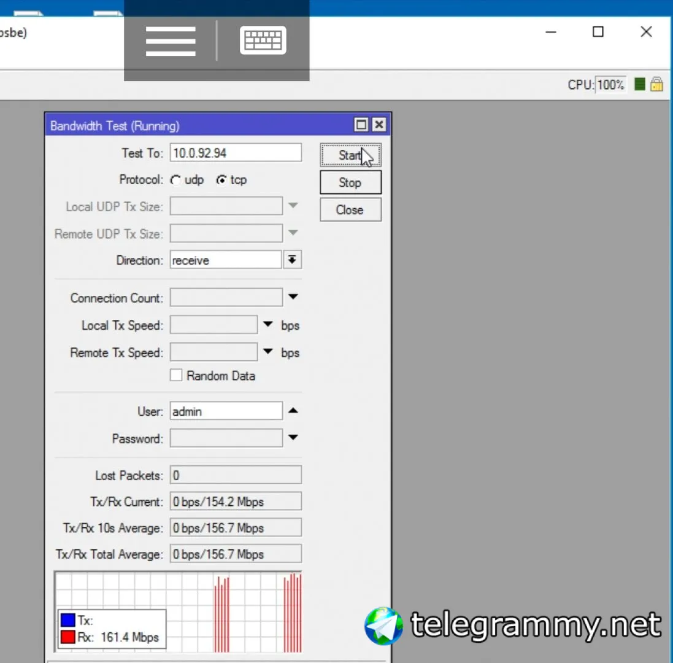
Task: Click the red Rx legend swatch
Action: pos(68,637)
